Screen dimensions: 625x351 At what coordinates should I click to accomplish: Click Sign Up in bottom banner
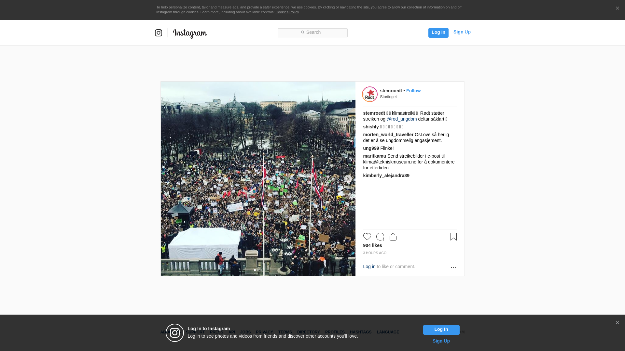pos(441,341)
